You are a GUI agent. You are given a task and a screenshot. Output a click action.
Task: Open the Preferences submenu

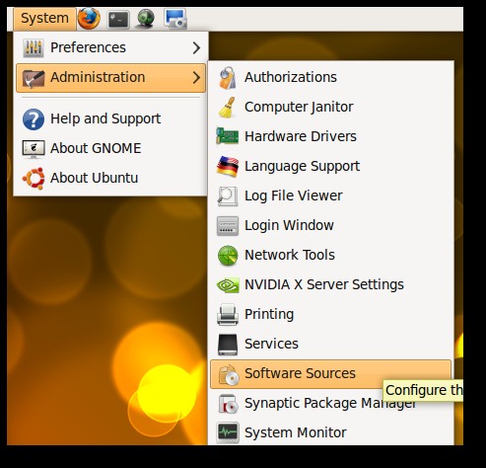(110, 47)
